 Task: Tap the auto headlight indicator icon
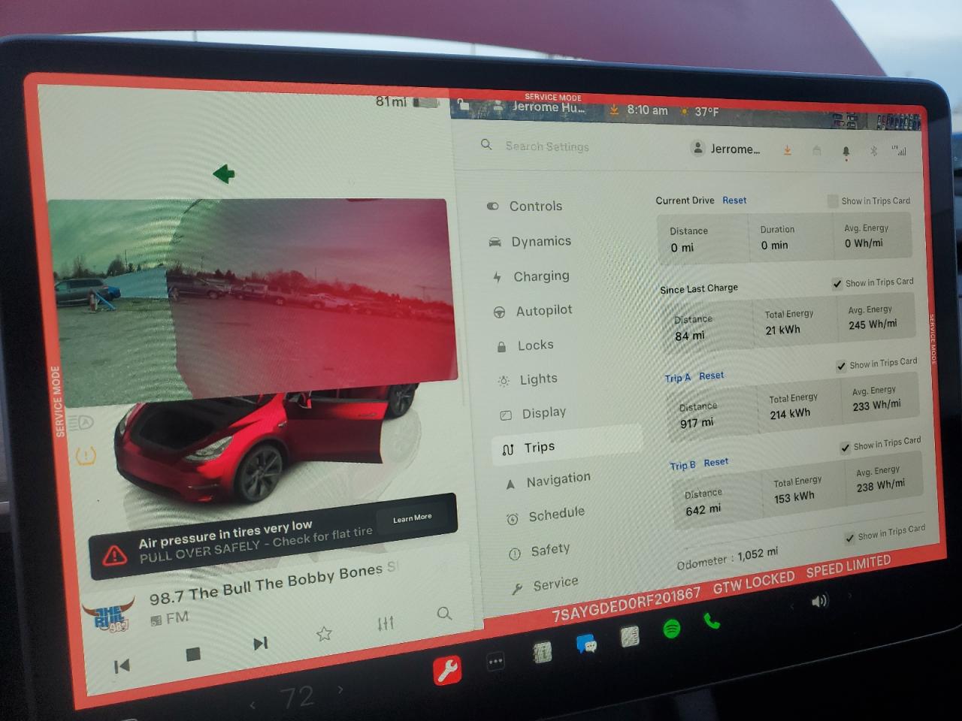pyautogui.click(x=80, y=423)
